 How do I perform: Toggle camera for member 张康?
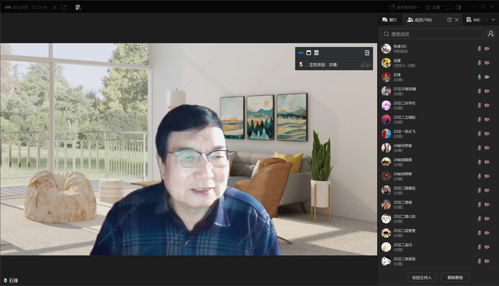pos(487,49)
